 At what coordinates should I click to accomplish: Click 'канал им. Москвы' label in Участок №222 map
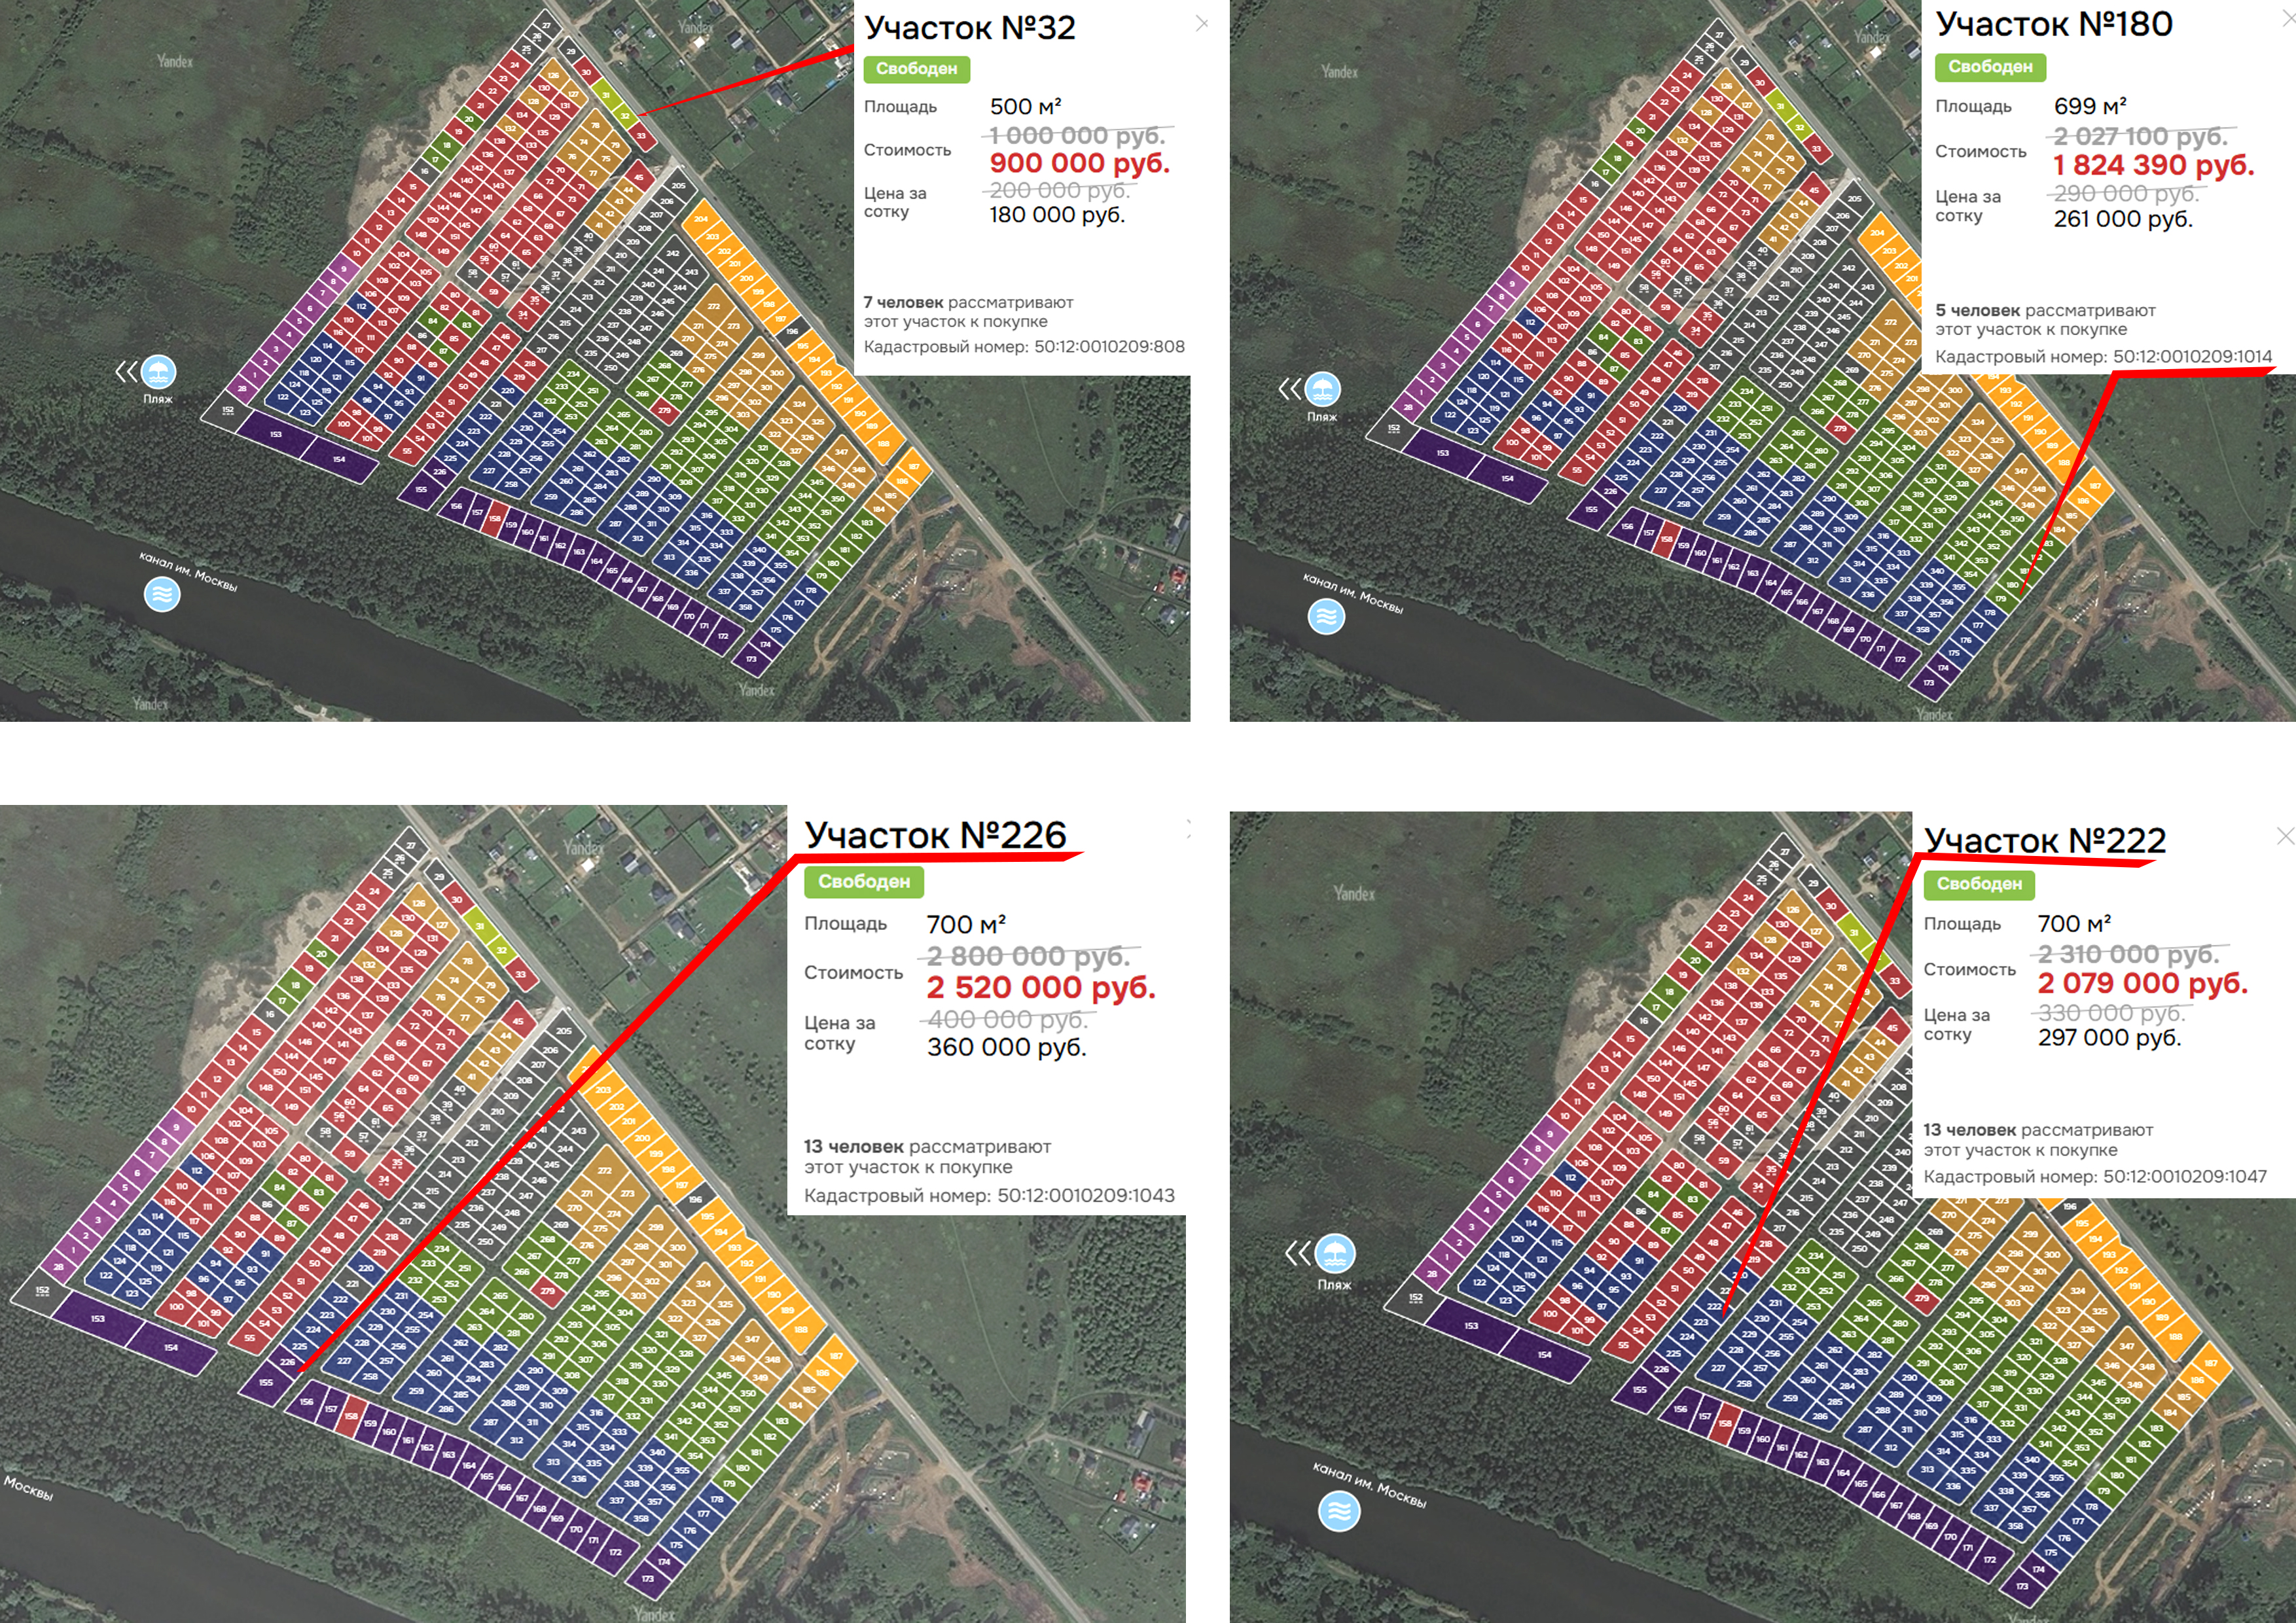[x=1369, y=1484]
